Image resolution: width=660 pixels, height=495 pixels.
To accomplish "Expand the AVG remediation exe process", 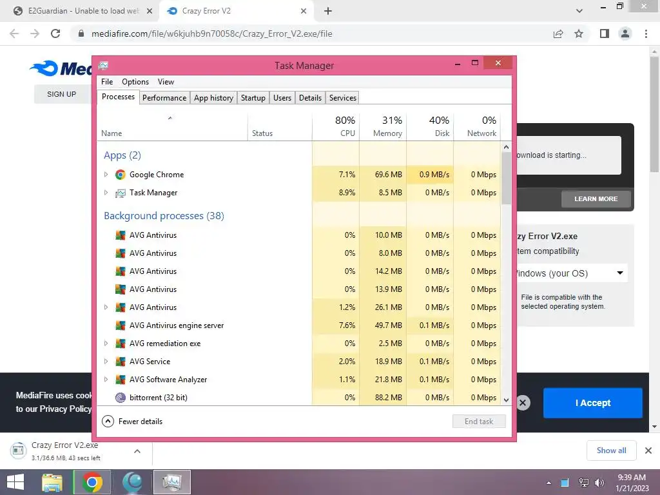I will pos(106,344).
